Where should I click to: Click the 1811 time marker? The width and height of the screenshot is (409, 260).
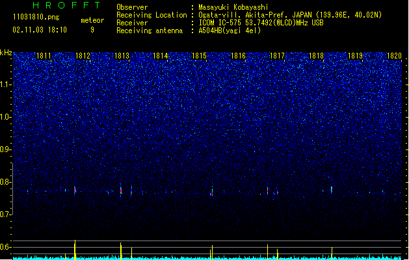click(x=44, y=56)
